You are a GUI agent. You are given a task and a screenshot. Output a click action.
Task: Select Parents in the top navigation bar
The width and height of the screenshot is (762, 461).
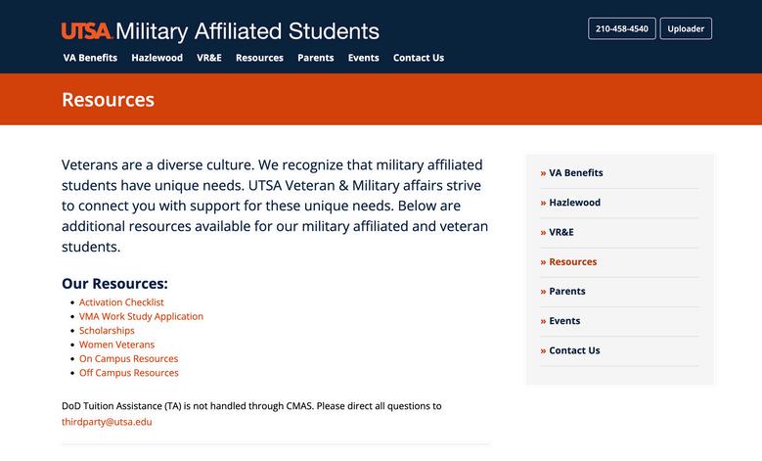point(316,58)
